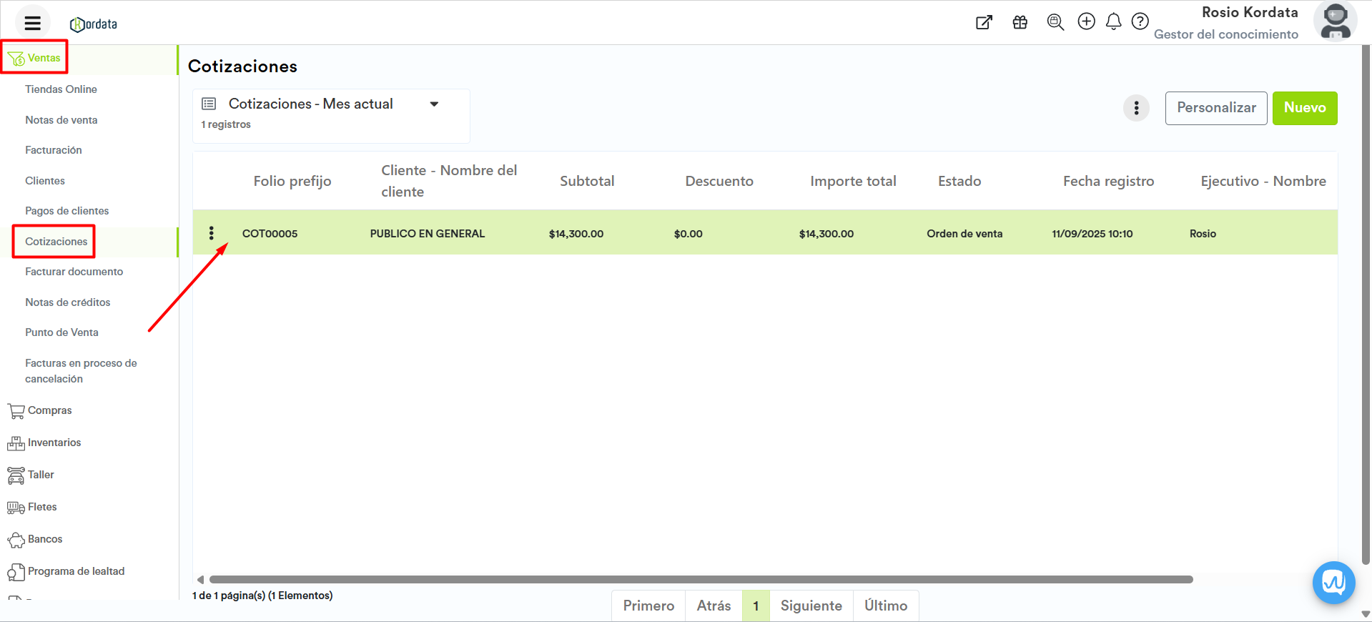The width and height of the screenshot is (1372, 622).
Task: Open the gift box icon
Action: [x=1020, y=22]
